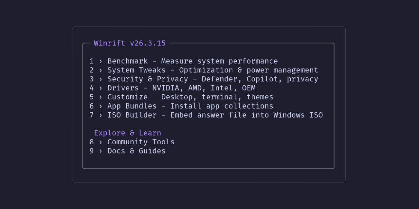This screenshot has width=419, height=209.
Task: Click the number 7 before ISO Builder
Action: pos(91,115)
